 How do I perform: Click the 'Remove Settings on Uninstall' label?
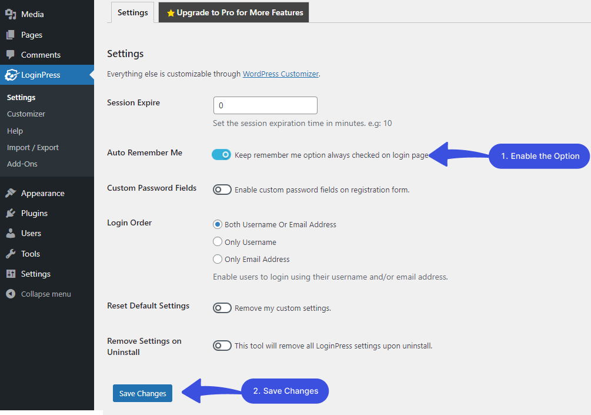click(144, 346)
